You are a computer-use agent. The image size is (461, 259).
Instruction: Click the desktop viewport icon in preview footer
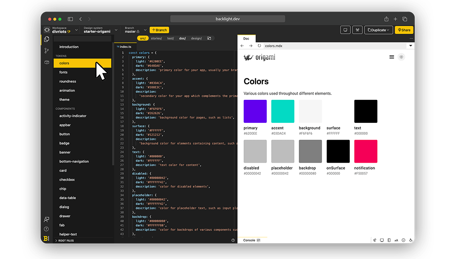[382, 240]
